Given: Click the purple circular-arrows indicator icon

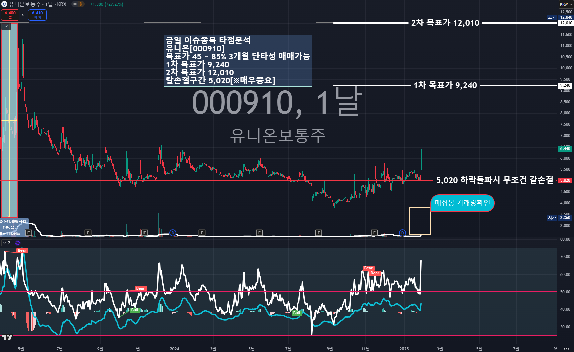Looking at the screenshot, I should [x=18, y=243].
